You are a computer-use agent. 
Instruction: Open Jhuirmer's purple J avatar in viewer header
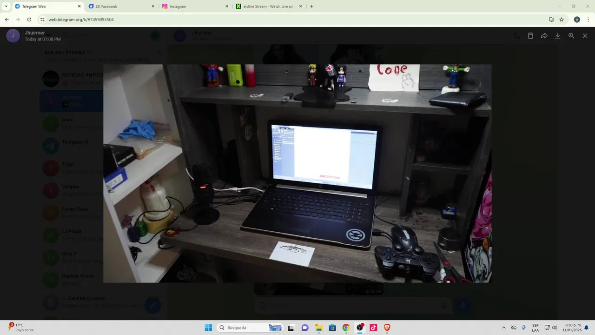(x=13, y=36)
